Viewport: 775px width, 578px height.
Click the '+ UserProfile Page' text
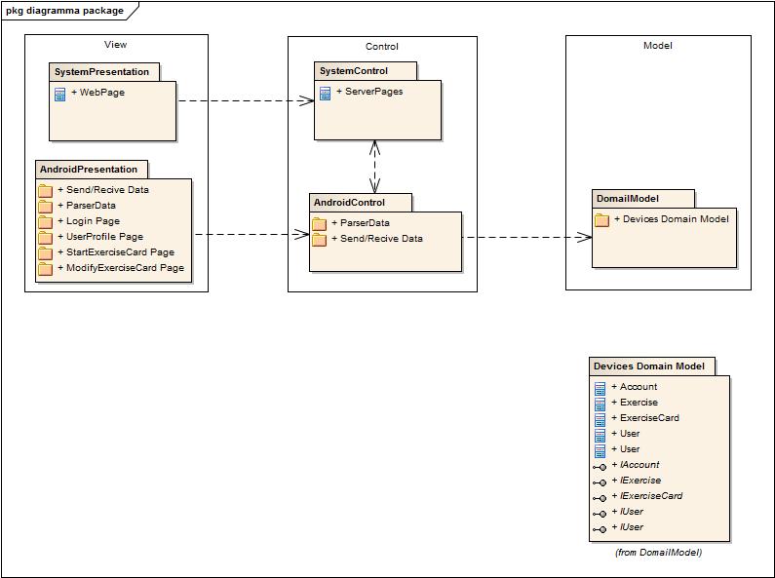pyautogui.click(x=100, y=237)
